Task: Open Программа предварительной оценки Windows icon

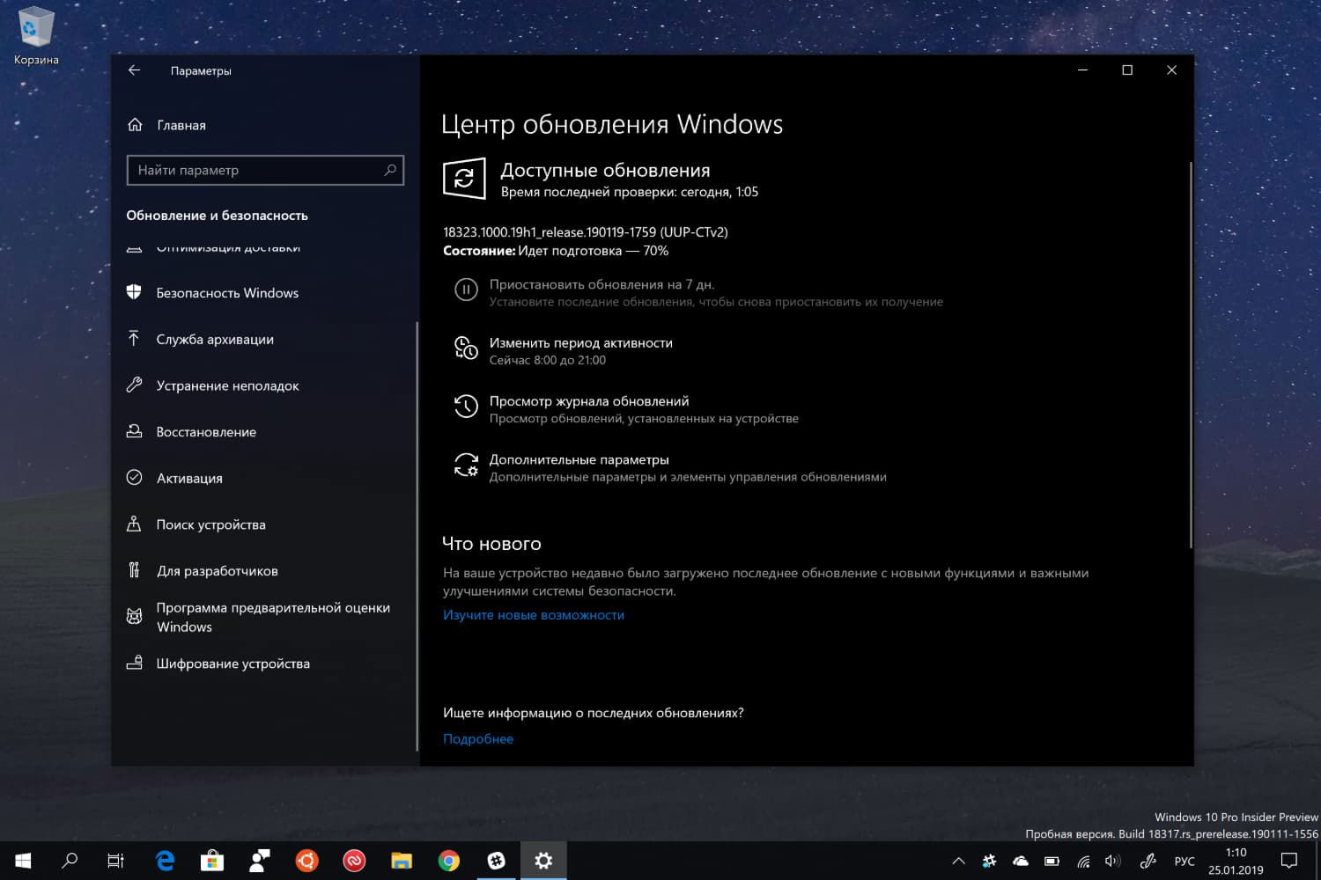Action: click(136, 615)
